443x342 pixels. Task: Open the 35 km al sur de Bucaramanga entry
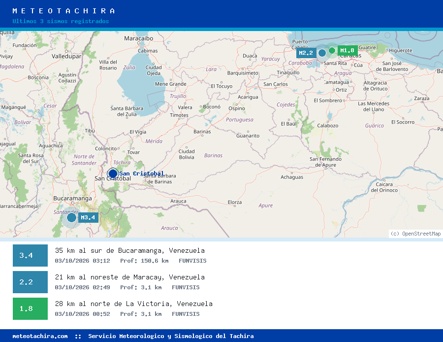click(x=129, y=251)
